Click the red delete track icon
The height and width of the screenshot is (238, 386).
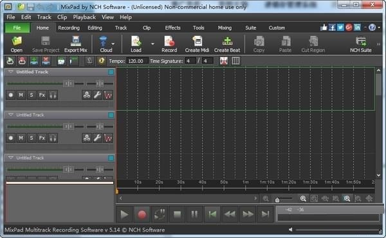46,61
